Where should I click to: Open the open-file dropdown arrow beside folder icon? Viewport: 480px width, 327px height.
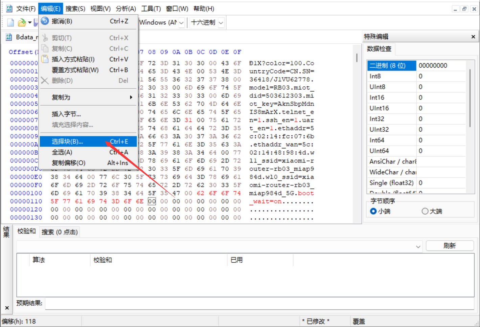(x=30, y=23)
